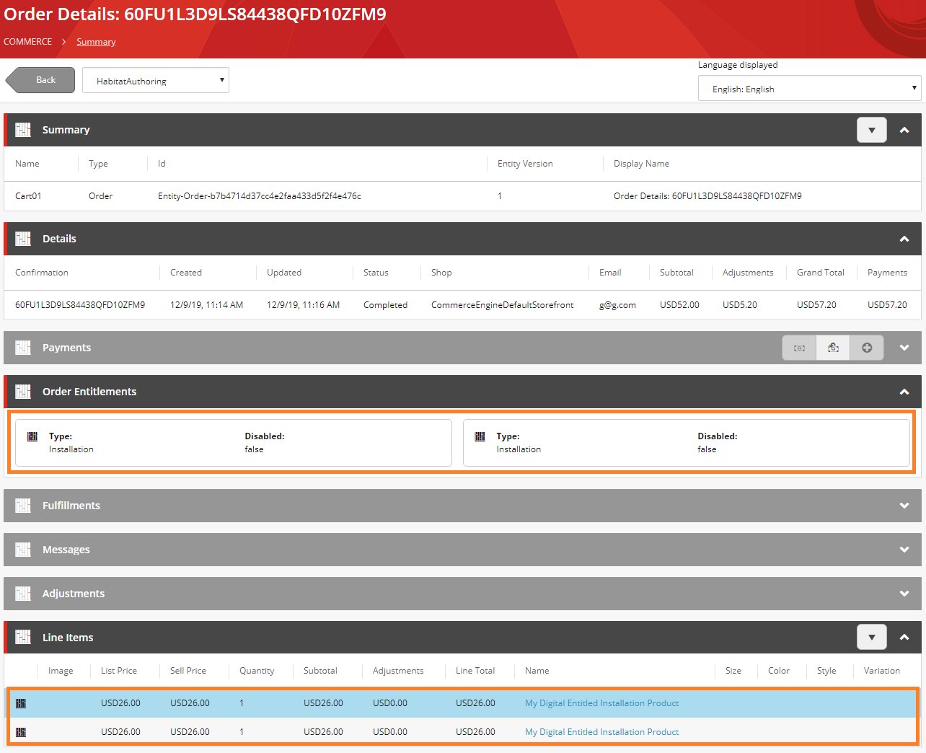
Task: Collapse the Order Entitlements section
Action: (904, 392)
